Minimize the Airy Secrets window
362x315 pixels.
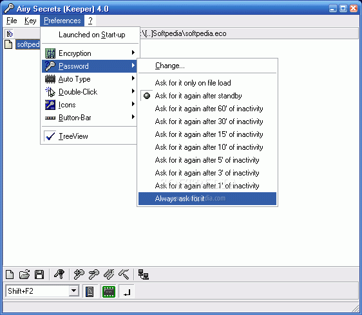[x=332, y=9]
